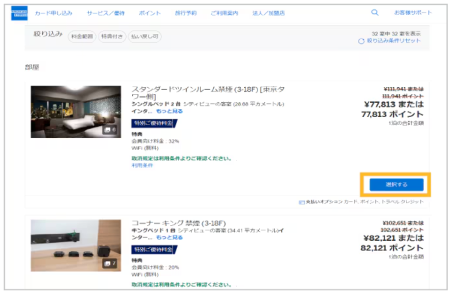
Task: Click the payment options card icon
Action: tap(301, 202)
